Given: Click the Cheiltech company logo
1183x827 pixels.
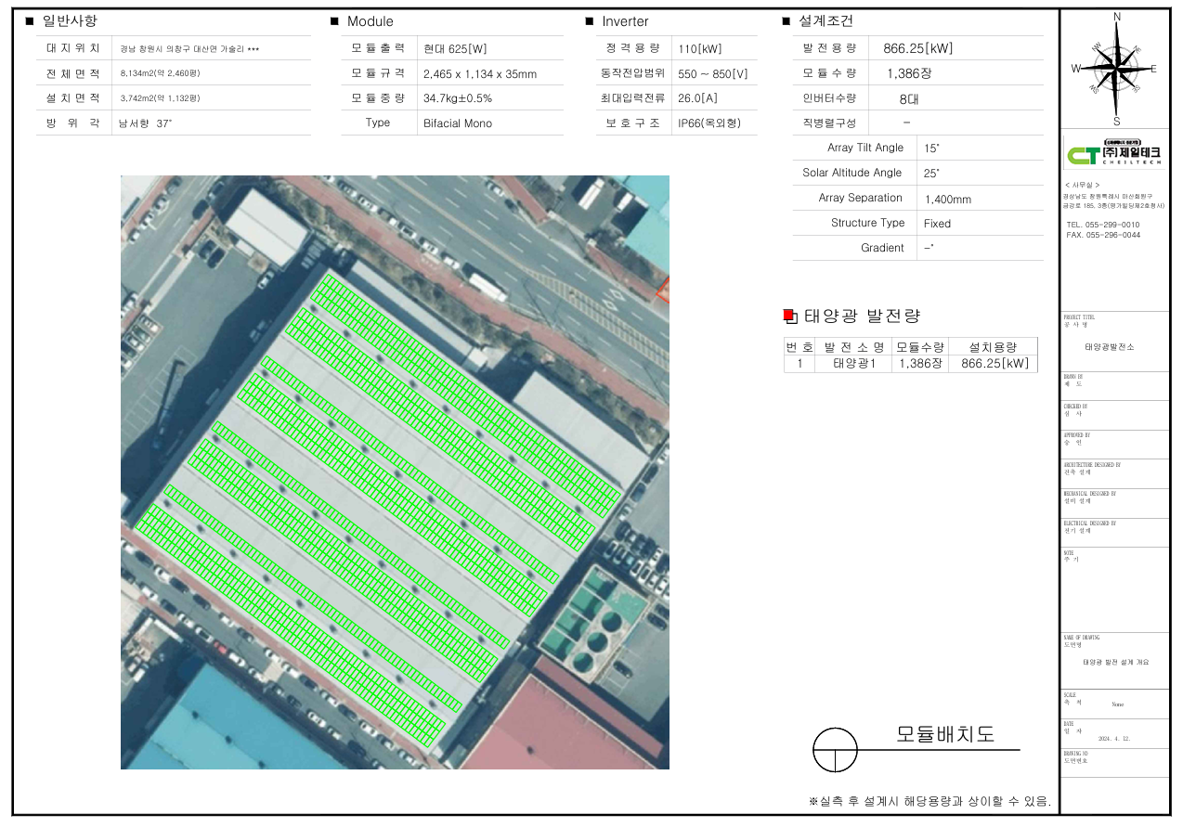Looking at the screenshot, I should (x=1115, y=153).
